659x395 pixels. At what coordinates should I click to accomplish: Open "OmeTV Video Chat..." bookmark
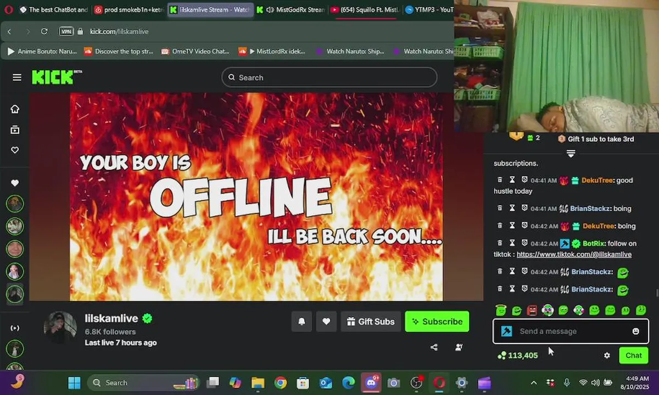pos(196,51)
